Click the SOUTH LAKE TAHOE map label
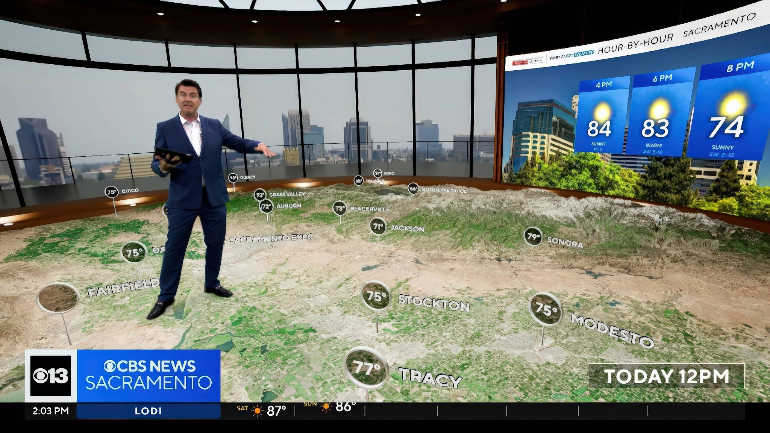770x433 pixels. tap(444, 191)
